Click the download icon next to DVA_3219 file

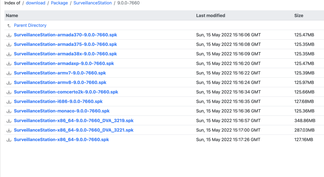click(9, 121)
